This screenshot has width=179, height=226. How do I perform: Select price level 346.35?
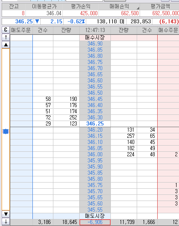(95, 112)
